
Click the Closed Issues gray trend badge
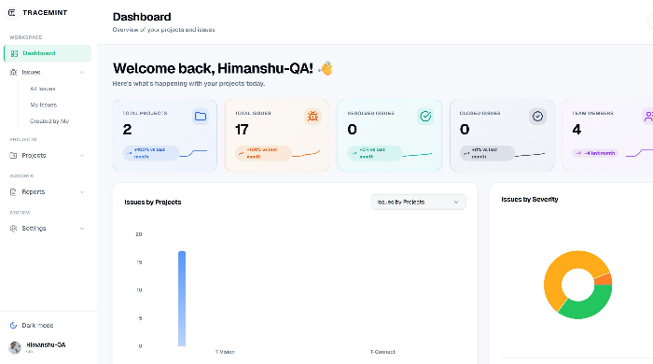(x=487, y=153)
